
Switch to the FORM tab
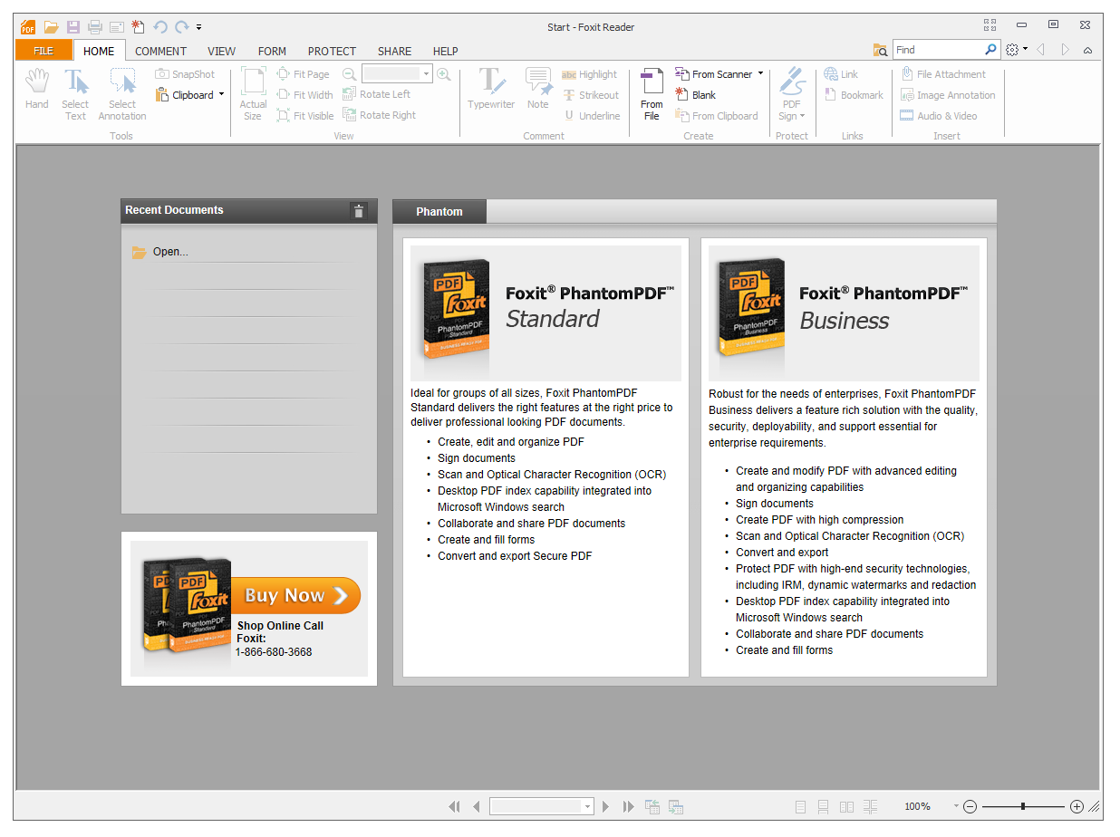[272, 51]
